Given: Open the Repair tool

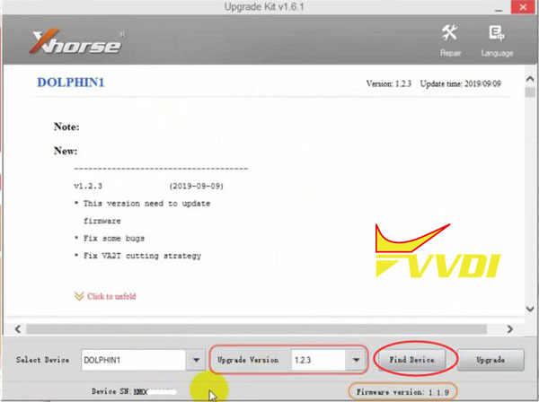Looking at the screenshot, I should tap(450, 40).
